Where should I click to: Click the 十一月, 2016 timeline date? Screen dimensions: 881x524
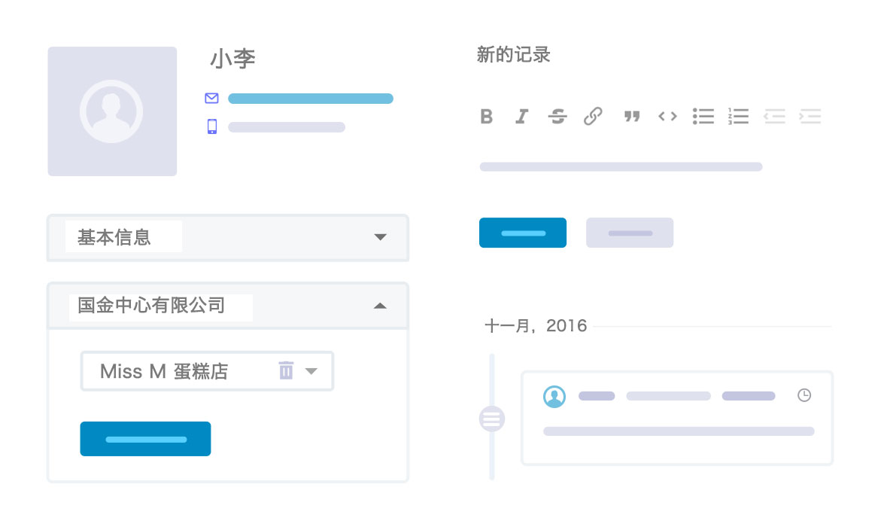[x=536, y=325]
